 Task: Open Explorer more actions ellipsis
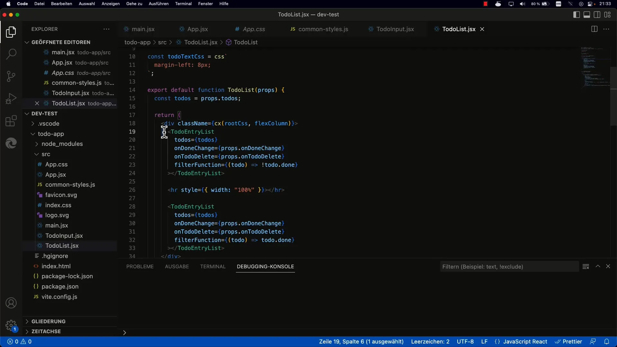106,29
